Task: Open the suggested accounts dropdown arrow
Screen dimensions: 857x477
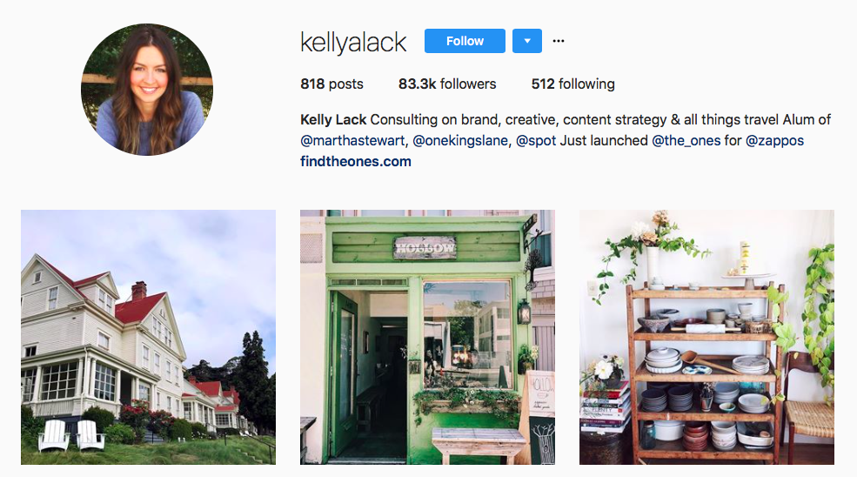Action: click(x=527, y=41)
